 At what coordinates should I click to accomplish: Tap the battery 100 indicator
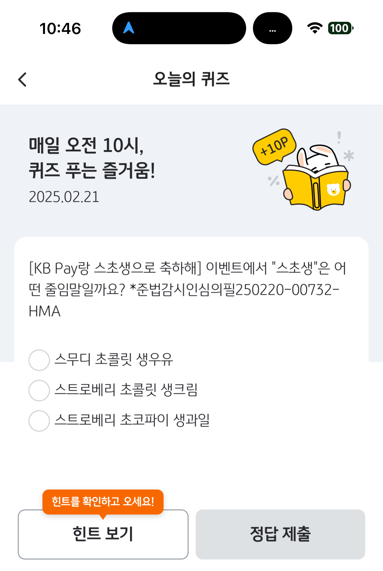coord(341,28)
